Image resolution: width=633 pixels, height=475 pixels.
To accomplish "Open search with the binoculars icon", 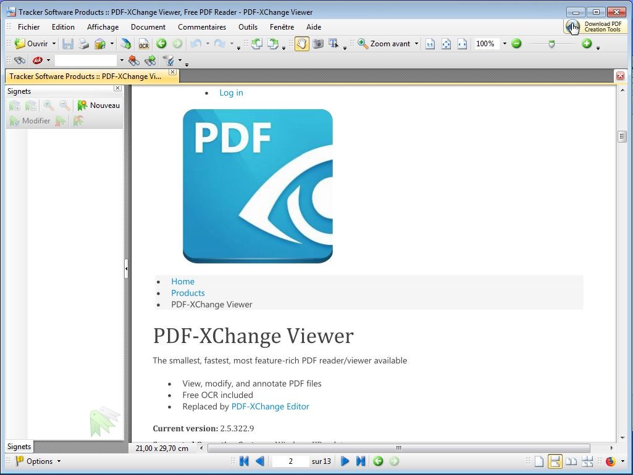I will (19, 60).
